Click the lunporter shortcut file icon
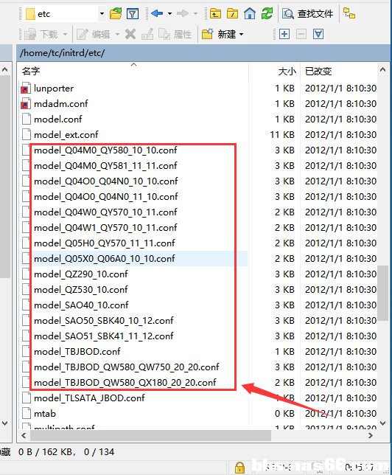The height and width of the screenshot is (475, 392). click(x=26, y=89)
